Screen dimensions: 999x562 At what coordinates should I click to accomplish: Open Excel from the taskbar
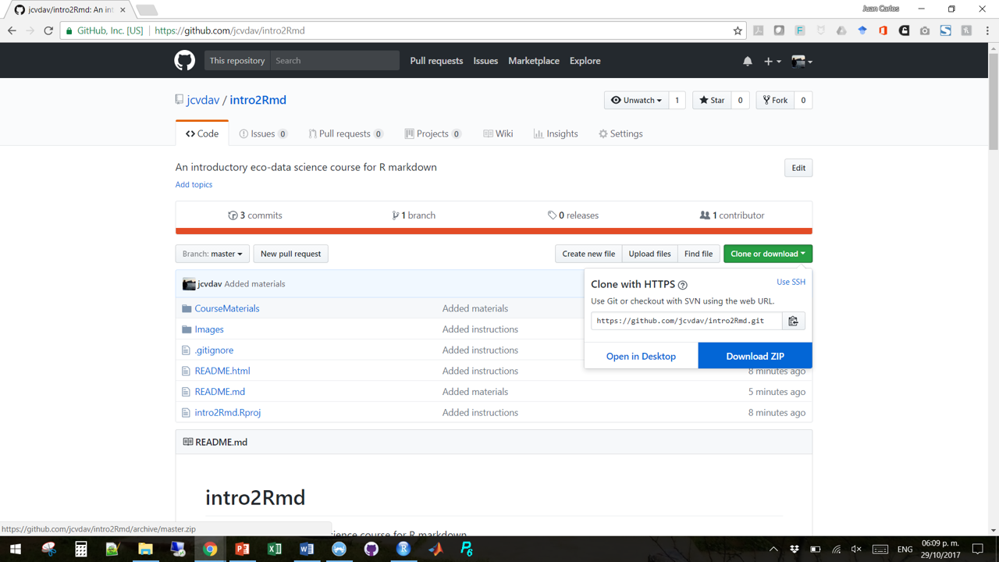point(274,550)
